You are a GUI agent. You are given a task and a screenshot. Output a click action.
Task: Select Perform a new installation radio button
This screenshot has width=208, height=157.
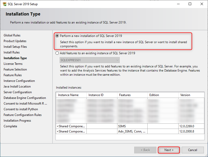click(x=57, y=36)
